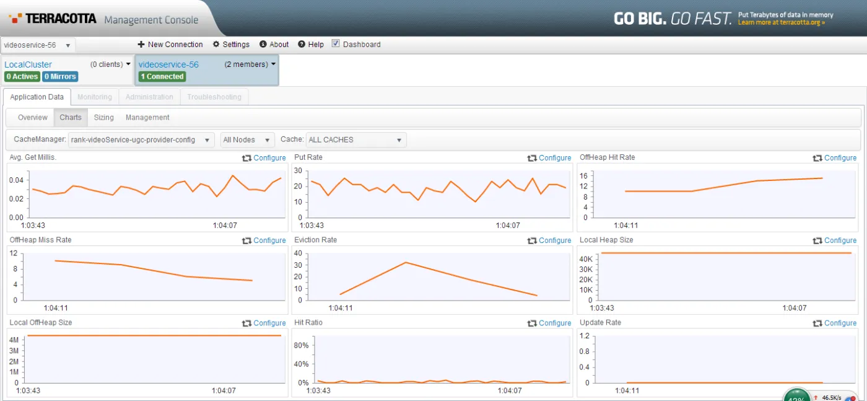The image size is (867, 401).
Task: Click the Terracotta logo
Action: 53,19
